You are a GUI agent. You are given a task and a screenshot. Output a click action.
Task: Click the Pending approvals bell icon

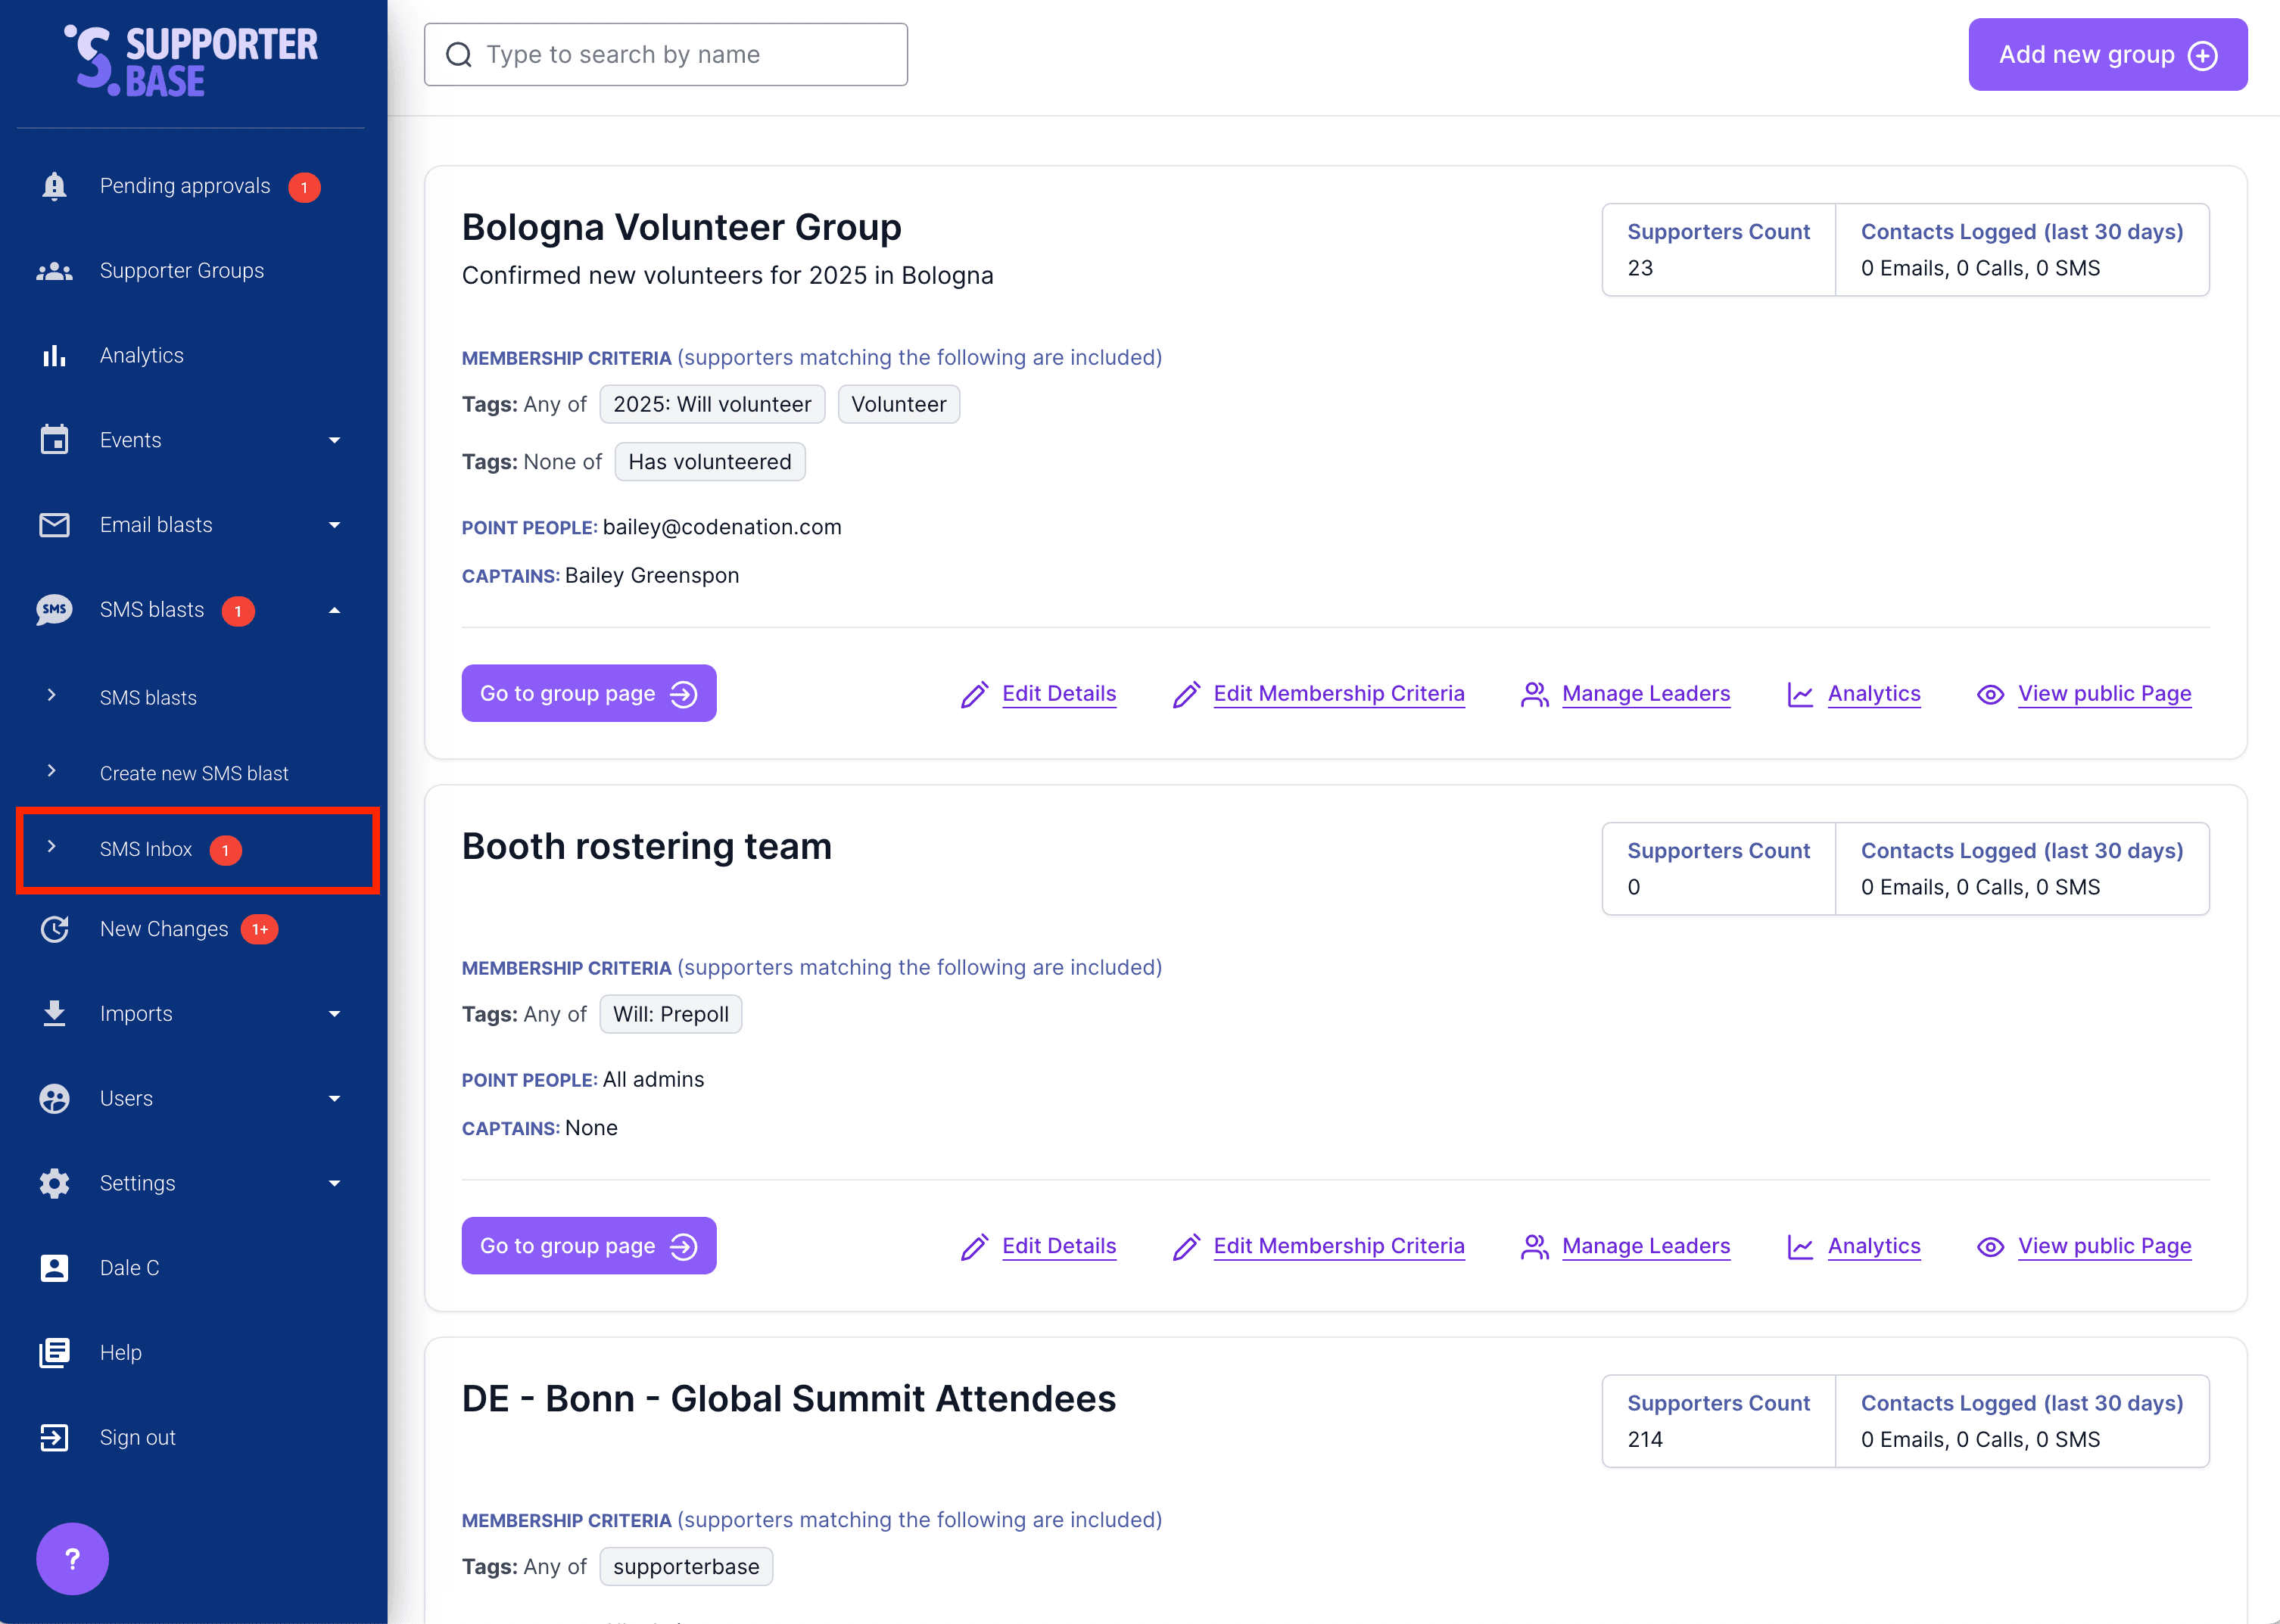coord(54,186)
